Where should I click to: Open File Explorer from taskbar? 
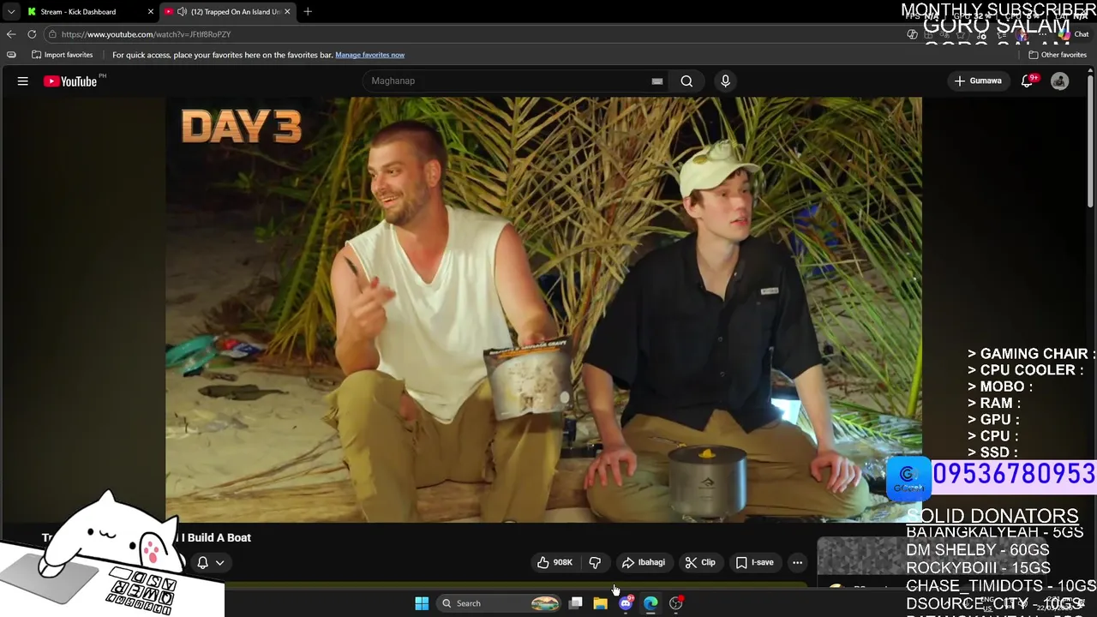tap(600, 603)
